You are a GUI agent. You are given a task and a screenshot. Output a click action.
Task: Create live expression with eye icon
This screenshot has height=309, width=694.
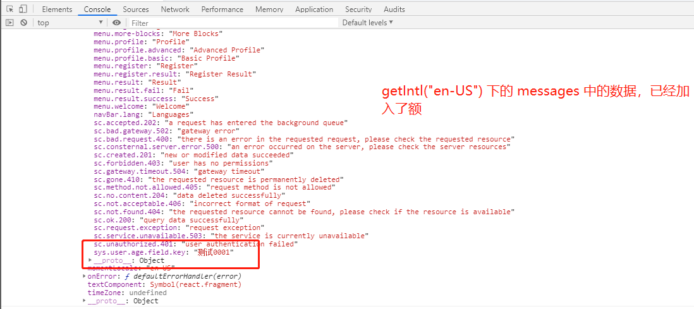coord(116,23)
